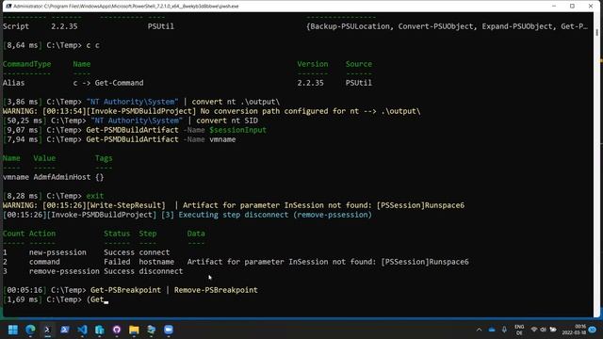This screenshot has height=339, width=603.
Task: Click the 'Version' column header
Action: click(x=313, y=64)
